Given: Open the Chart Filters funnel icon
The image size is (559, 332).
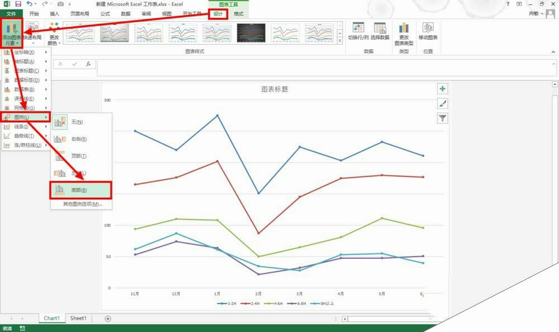Looking at the screenshot, I should [441, 118].
